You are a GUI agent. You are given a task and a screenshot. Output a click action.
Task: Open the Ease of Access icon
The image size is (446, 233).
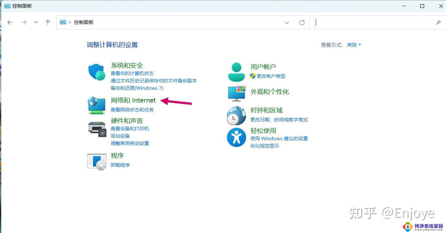(236, 138)
